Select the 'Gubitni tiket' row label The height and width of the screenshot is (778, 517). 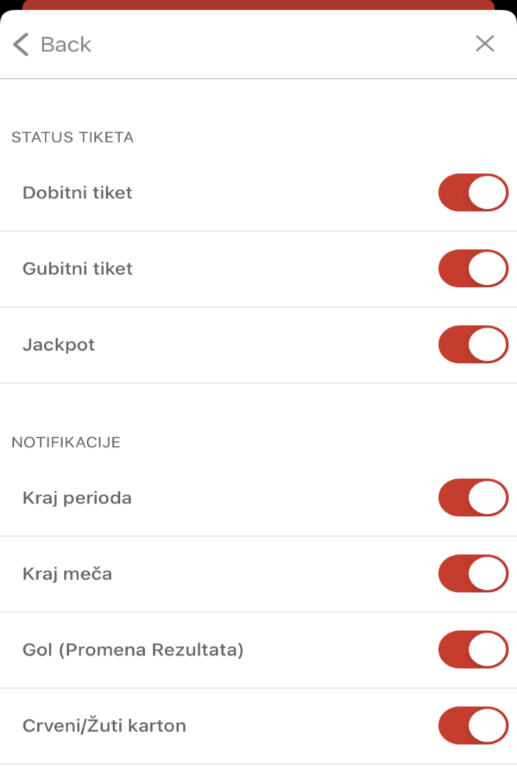click(78, 269)
